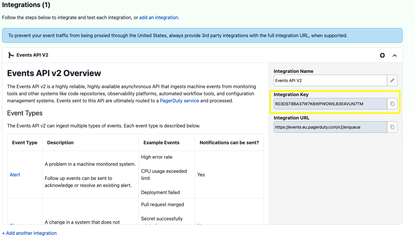Copy the Integration URL
The image size is (415, 241).
(x=392, y=127)
